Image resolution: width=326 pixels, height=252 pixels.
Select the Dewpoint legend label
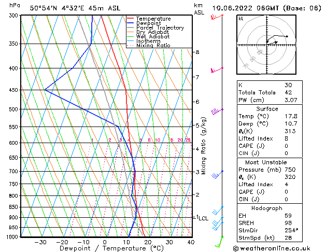coord(148,23)
